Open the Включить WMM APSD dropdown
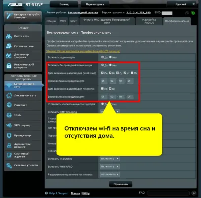Viewport: 201px width, 198px height. pyautogui.click(x=110, y=167)
